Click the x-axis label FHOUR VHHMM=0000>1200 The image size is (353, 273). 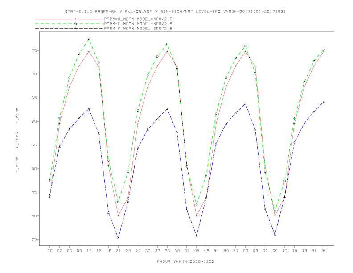click(185, 261)
